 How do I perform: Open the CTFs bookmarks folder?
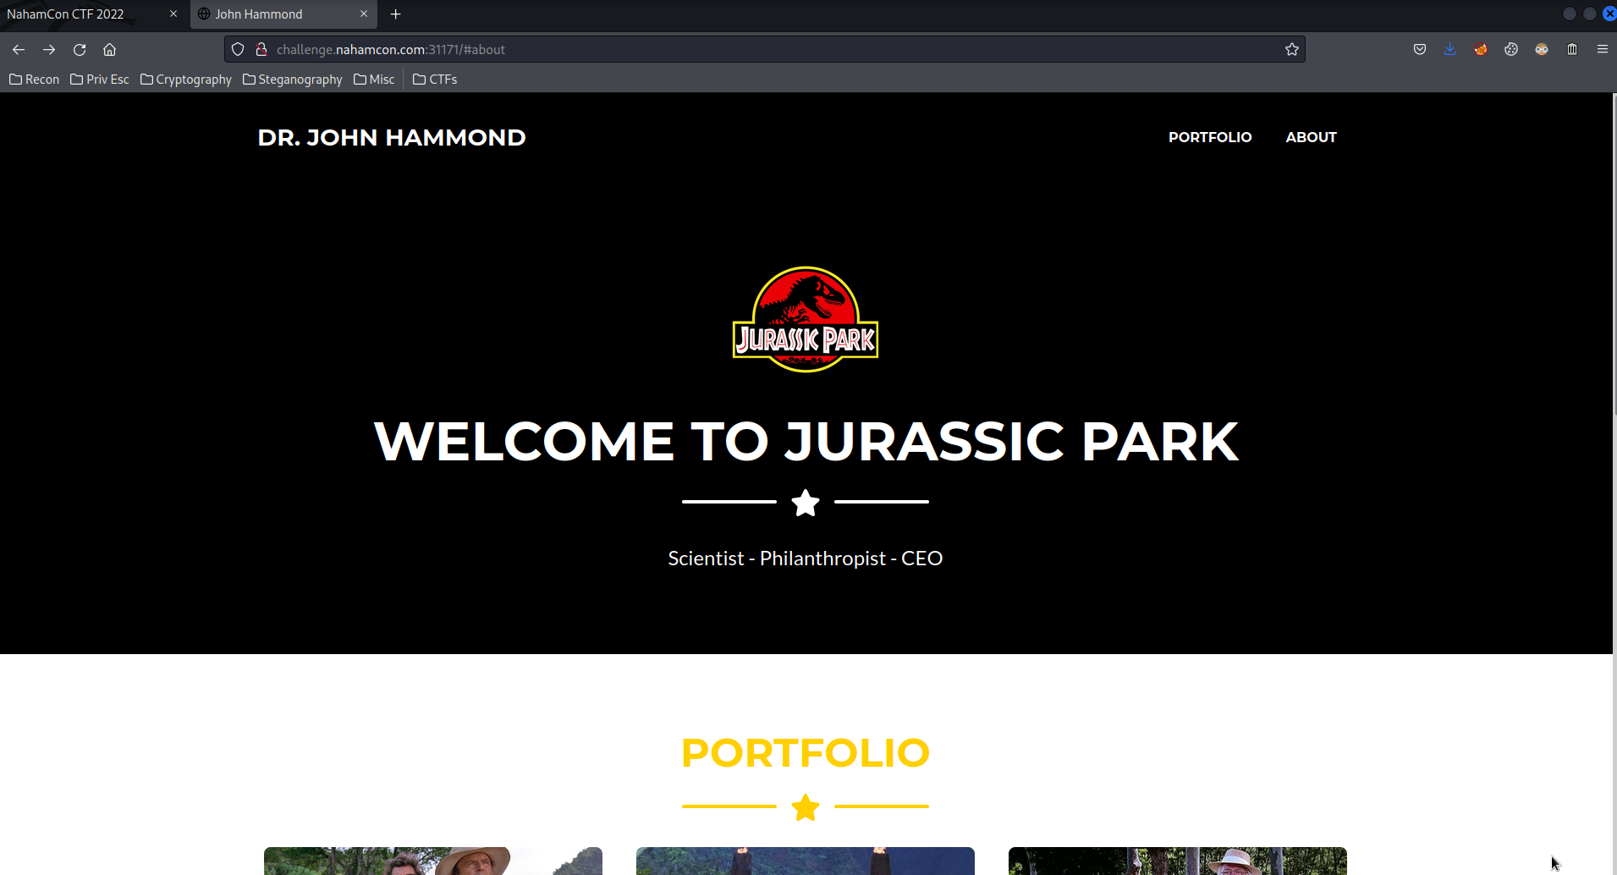pyautogui.click(x=435, y=80)
